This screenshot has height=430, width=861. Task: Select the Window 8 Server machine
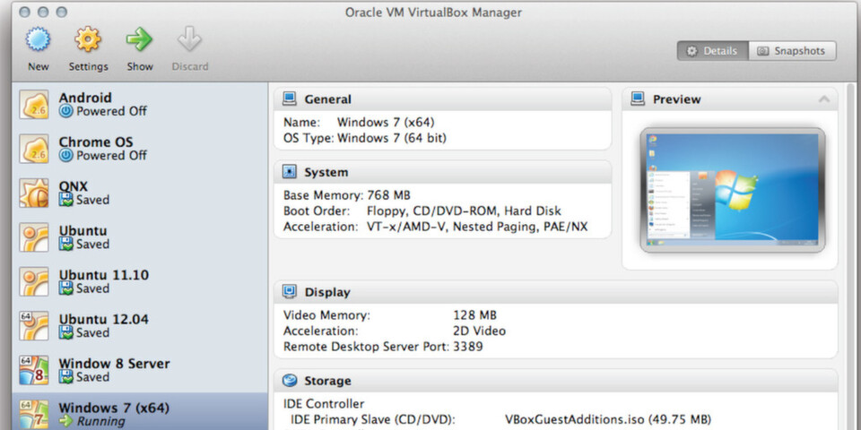coord(140,371)
